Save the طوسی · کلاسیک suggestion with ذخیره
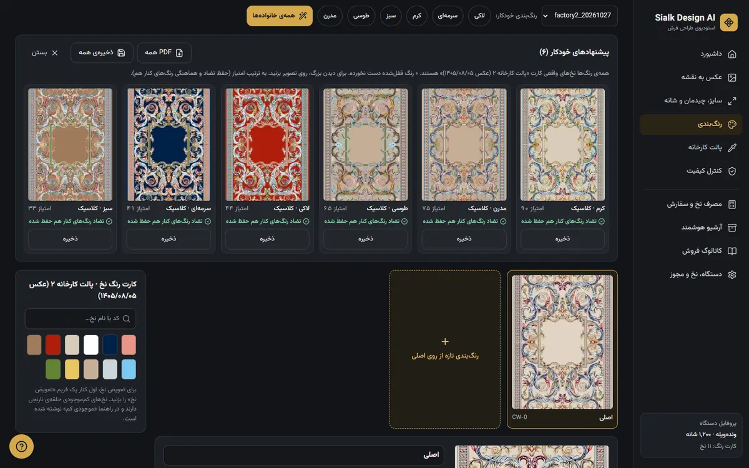 tap(366, 239)
